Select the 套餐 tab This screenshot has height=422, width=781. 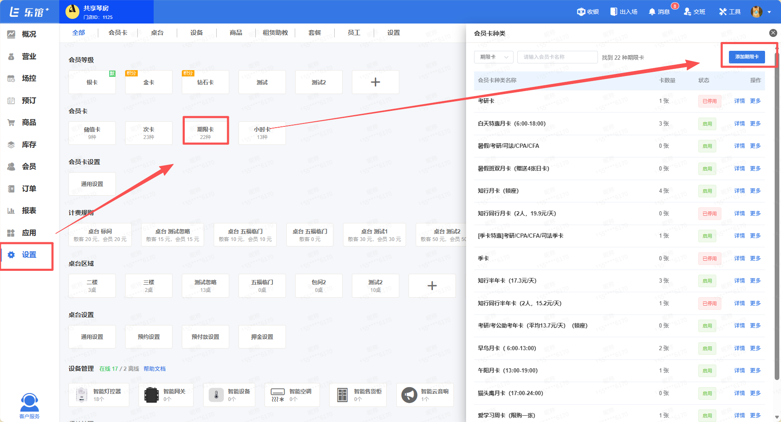314,33
